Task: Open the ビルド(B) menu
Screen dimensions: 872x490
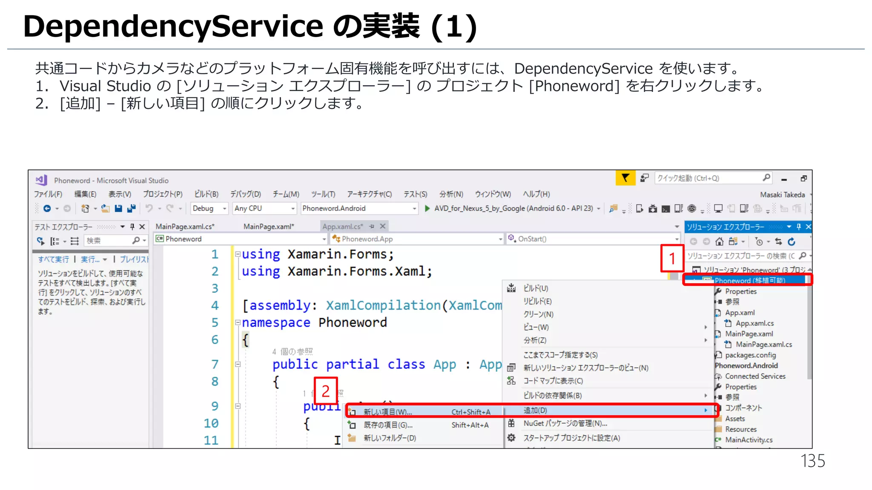Action: 207,194
